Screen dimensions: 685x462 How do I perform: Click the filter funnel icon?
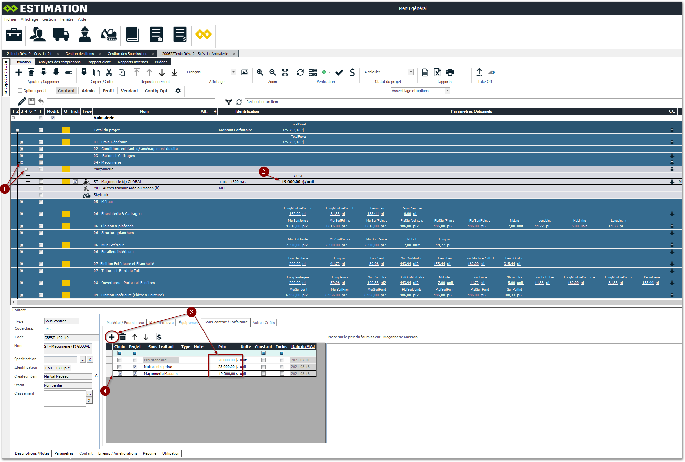[x=229, y=102]
